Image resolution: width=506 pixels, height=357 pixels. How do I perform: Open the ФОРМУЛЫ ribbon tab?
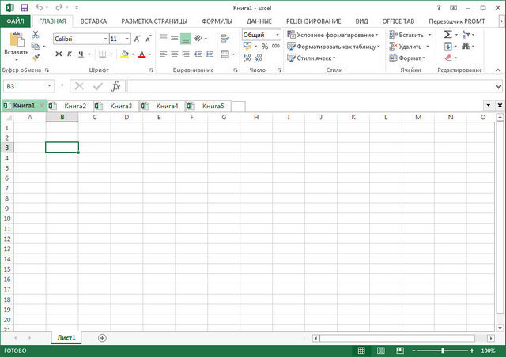point(217,21)
